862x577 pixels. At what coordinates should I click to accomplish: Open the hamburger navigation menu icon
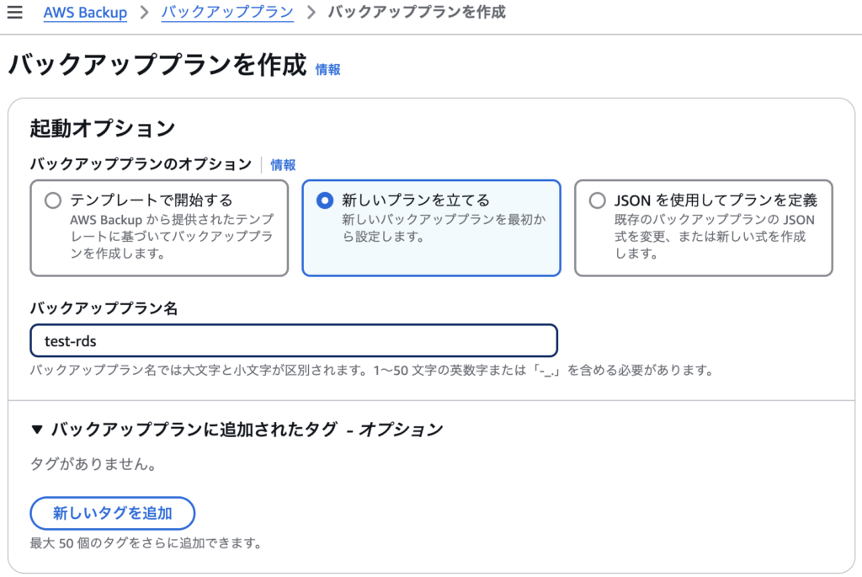15,12
